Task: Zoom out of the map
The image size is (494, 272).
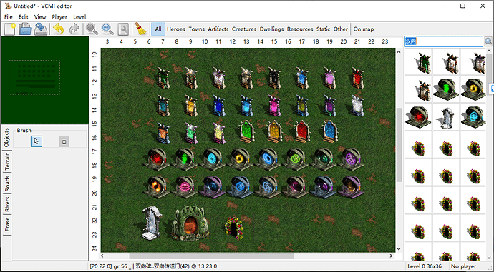Action: 107,29
